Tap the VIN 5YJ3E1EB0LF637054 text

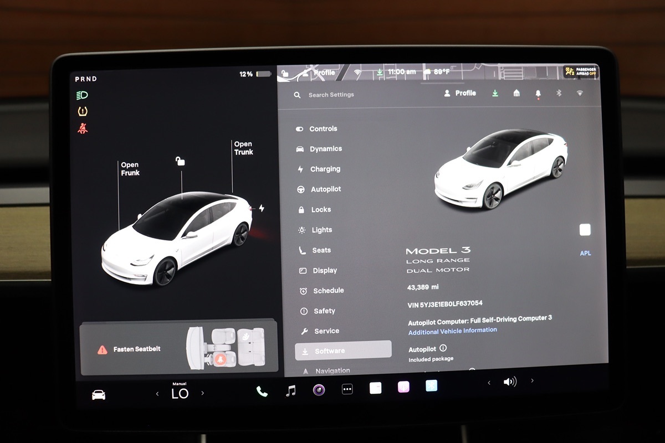click(x=444, y=304)
